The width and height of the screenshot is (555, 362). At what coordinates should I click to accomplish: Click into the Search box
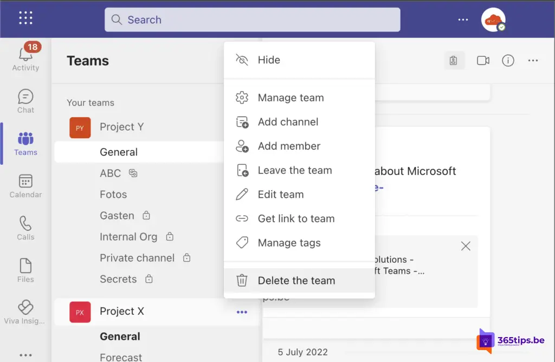[252, 20]
